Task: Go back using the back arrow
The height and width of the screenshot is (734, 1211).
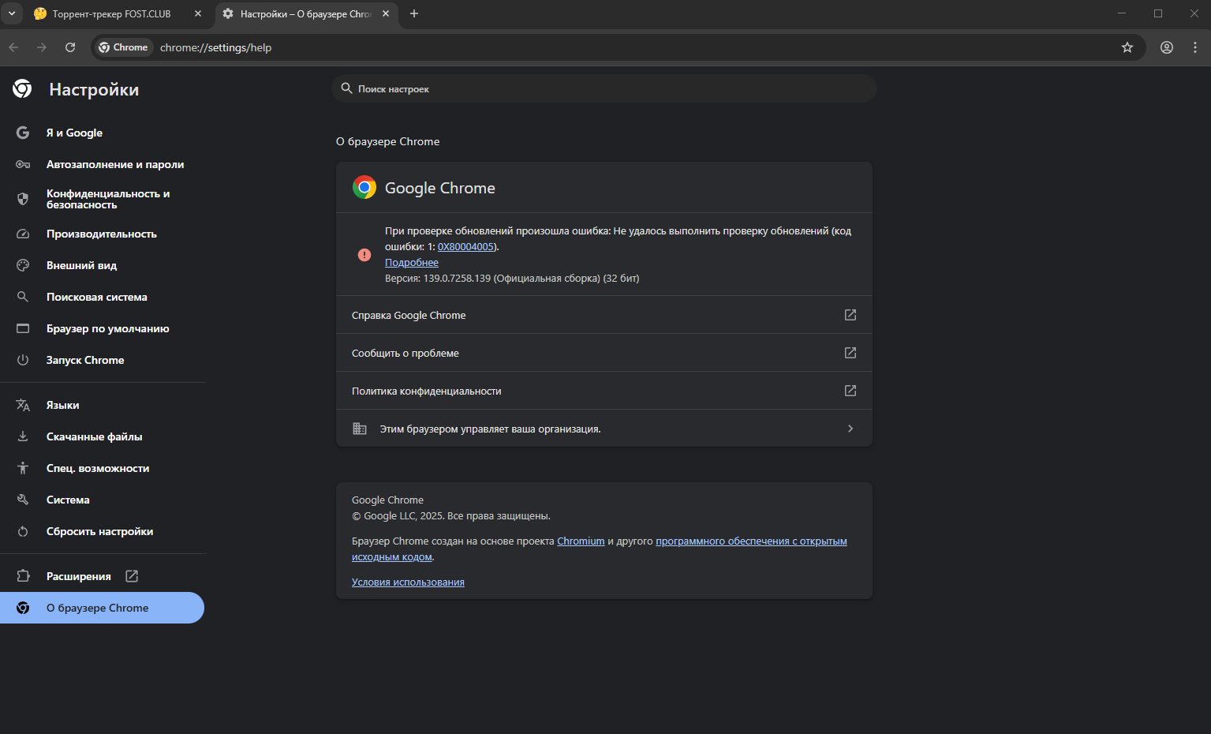Action: [13, 47]
